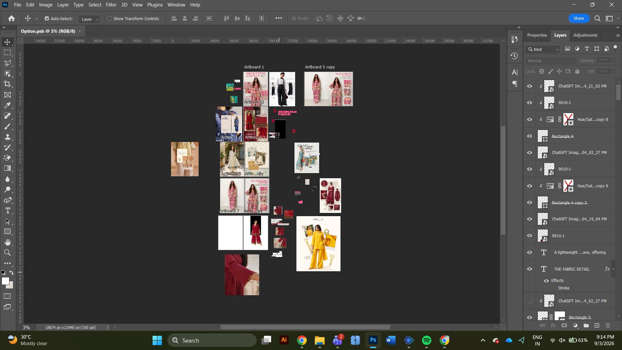
Task: Enable Show Transform Controls checkbox
Action: pos(109,18)
